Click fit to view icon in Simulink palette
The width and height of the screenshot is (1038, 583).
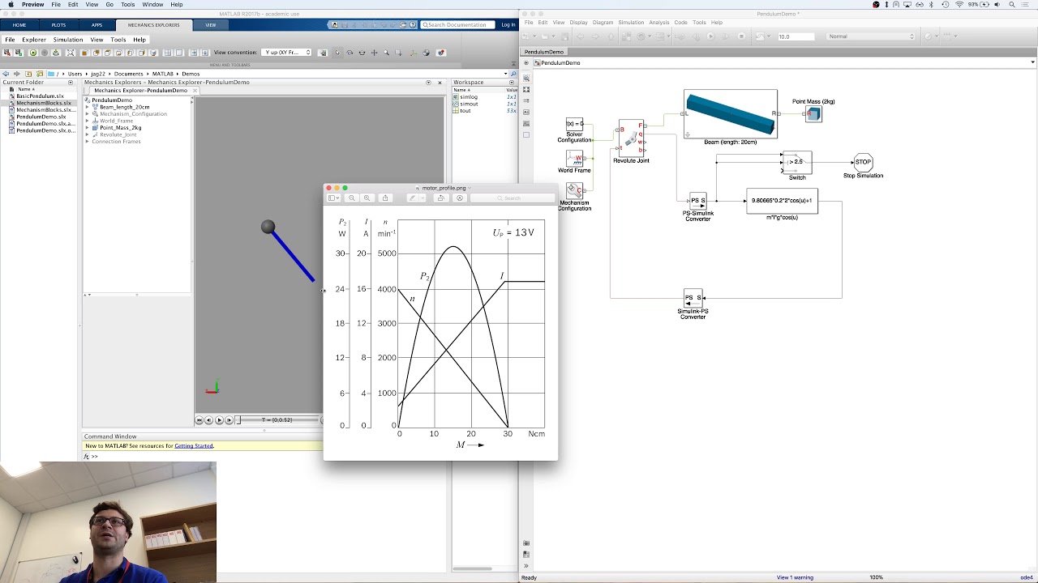tap(526, 90)
